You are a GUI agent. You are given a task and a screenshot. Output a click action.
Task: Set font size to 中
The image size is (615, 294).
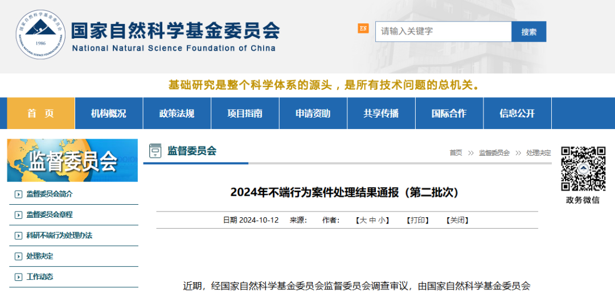pyautogui.click(x=372, y=220)
